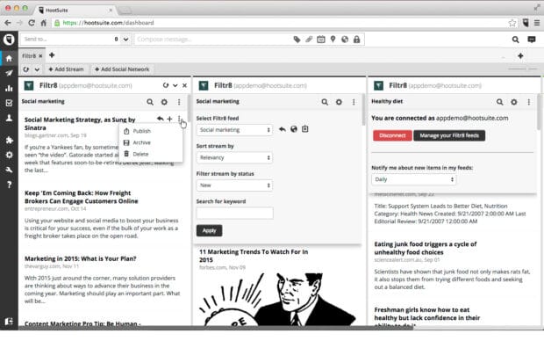Open the Contacts person icon in sidebar
544x341 pixels.
(x=9, y=118)
